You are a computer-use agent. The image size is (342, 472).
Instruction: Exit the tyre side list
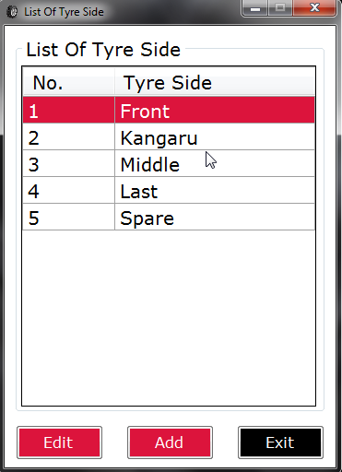point(280,442)
